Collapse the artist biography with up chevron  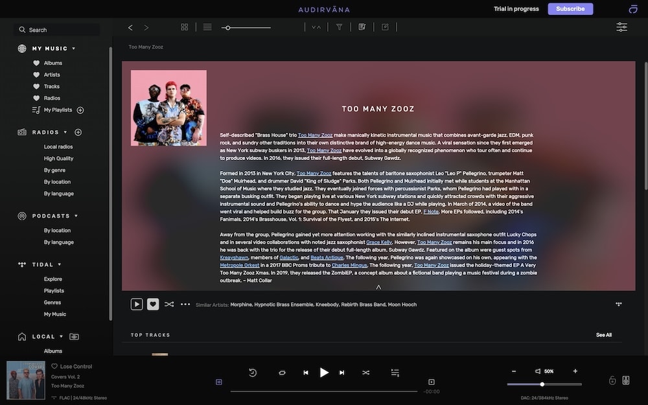[378, 287]
